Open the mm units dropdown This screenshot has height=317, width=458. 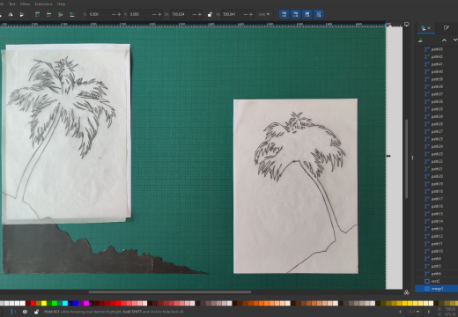click(x=264, y=14)
